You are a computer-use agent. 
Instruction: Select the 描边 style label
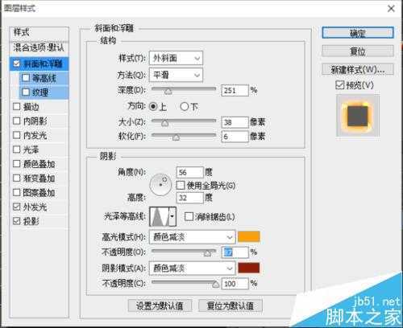[x=31, y=107]
